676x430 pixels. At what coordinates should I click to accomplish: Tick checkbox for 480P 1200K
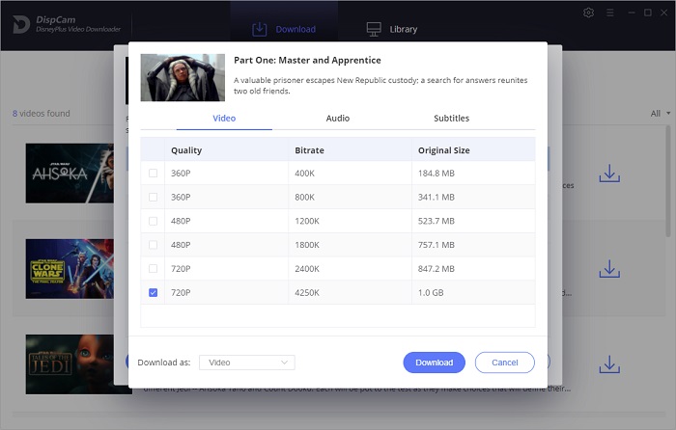(153, 221)
